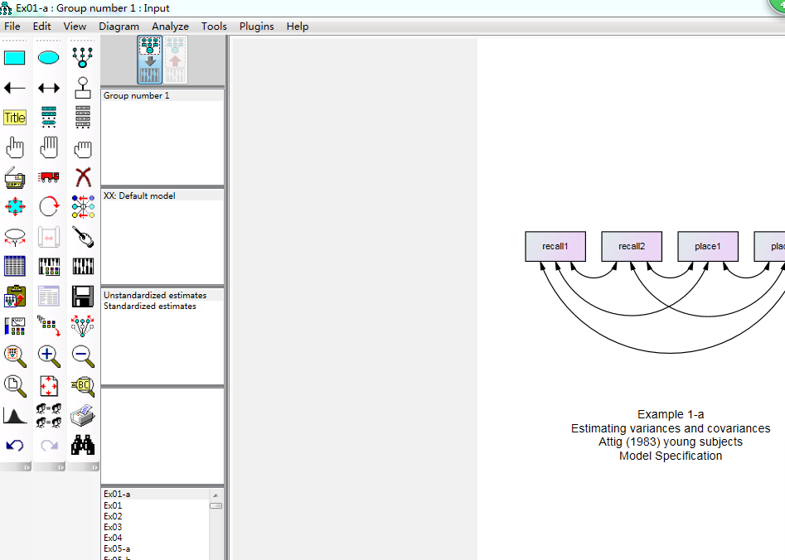Screen dimensions: 785x560
Task: Click the place1 variable box in diagram
Action: pyautogui.click(x=708, y=246)
